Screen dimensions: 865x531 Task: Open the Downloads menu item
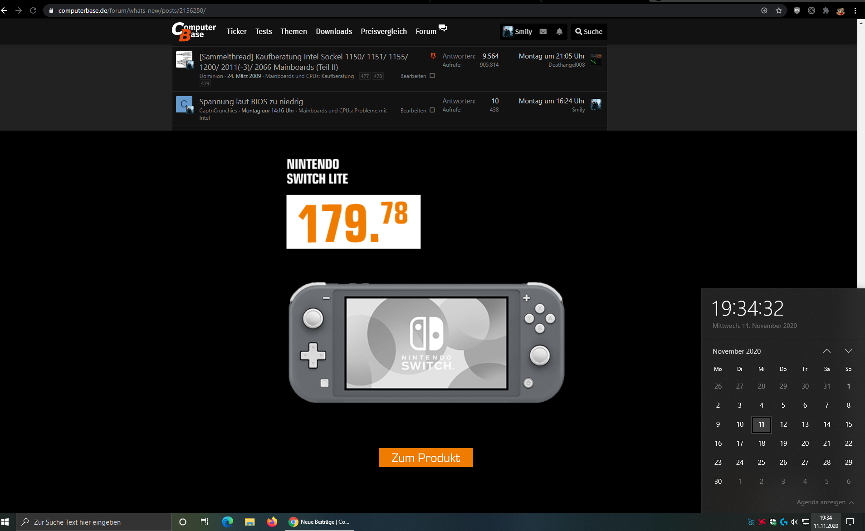click(334, 31)
